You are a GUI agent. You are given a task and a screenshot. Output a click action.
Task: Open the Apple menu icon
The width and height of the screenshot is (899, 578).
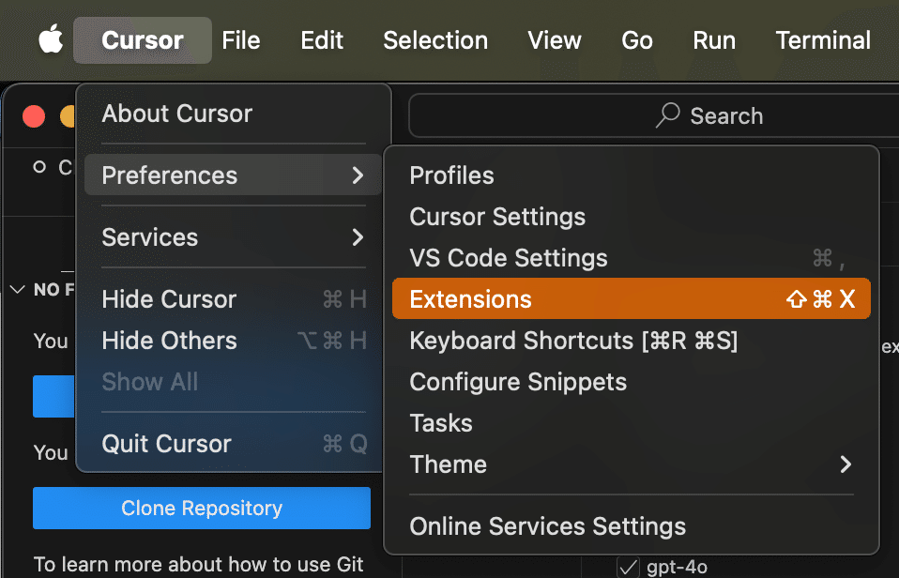[x=51, y=39]
